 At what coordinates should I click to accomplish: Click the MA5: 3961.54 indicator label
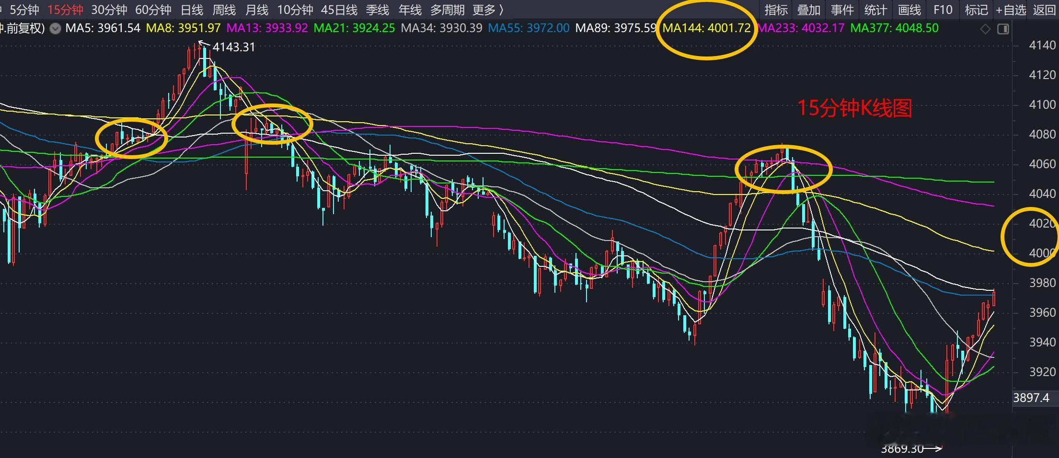click(x=103, y=28)
